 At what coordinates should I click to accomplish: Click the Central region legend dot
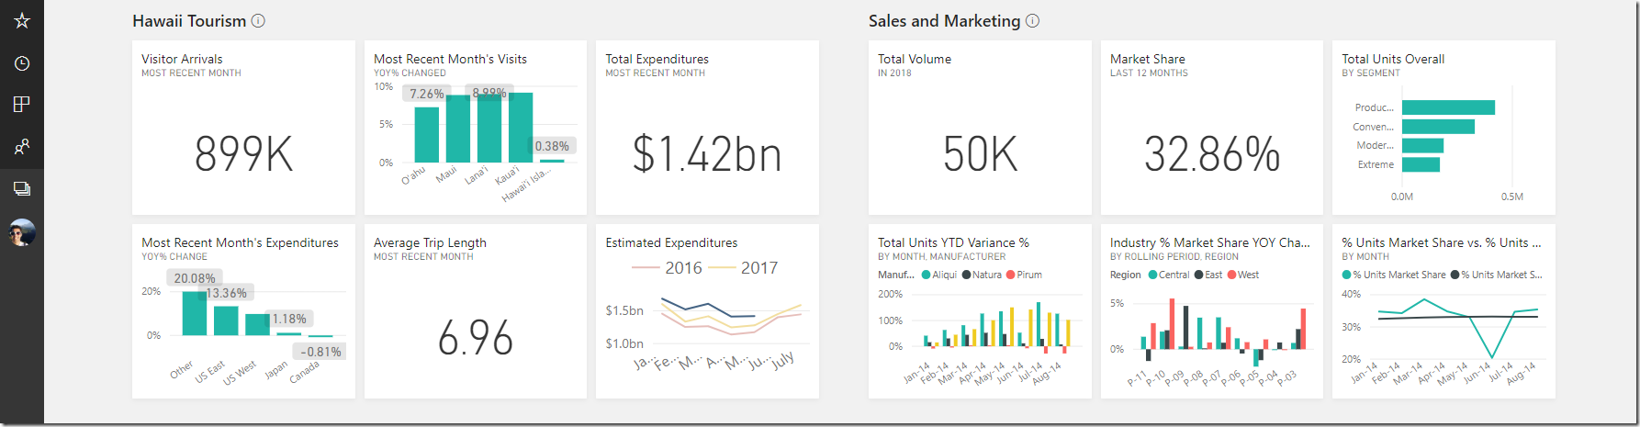(1152, 275)
